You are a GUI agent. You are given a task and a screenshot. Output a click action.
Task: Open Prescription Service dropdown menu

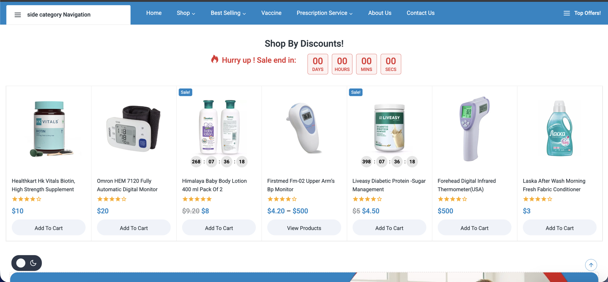coord(325,13)
